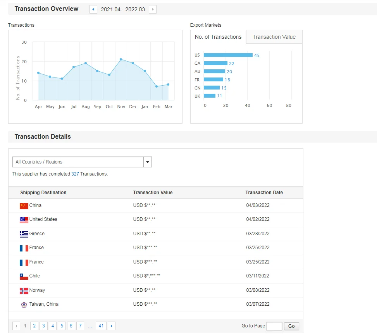Click the November data point on the chart
The image size is (377, 334).
121,59
